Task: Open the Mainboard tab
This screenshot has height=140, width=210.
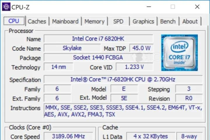Action: pyautogui.click(x=65, y=21)
